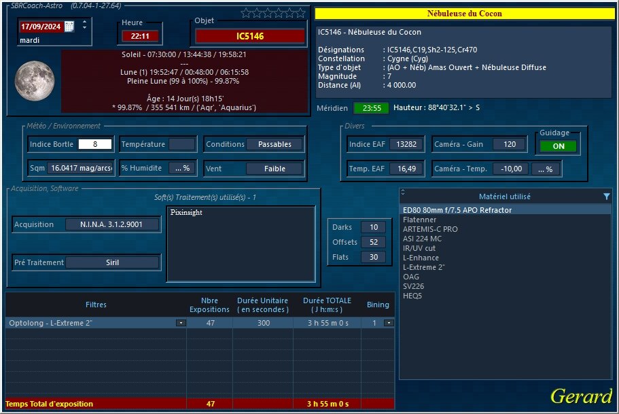619x414 pixels.
Task: Click the Acquisition field N.I.N.A. 3.1.2.9001
Action: tap(112, 224)
